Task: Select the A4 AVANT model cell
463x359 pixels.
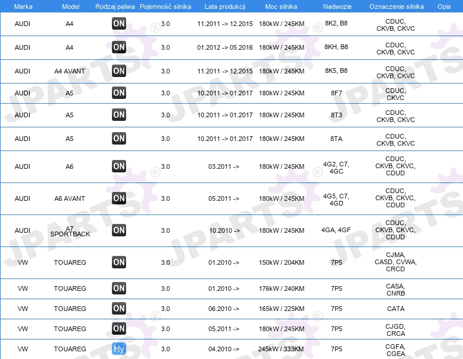Action: 70,71
